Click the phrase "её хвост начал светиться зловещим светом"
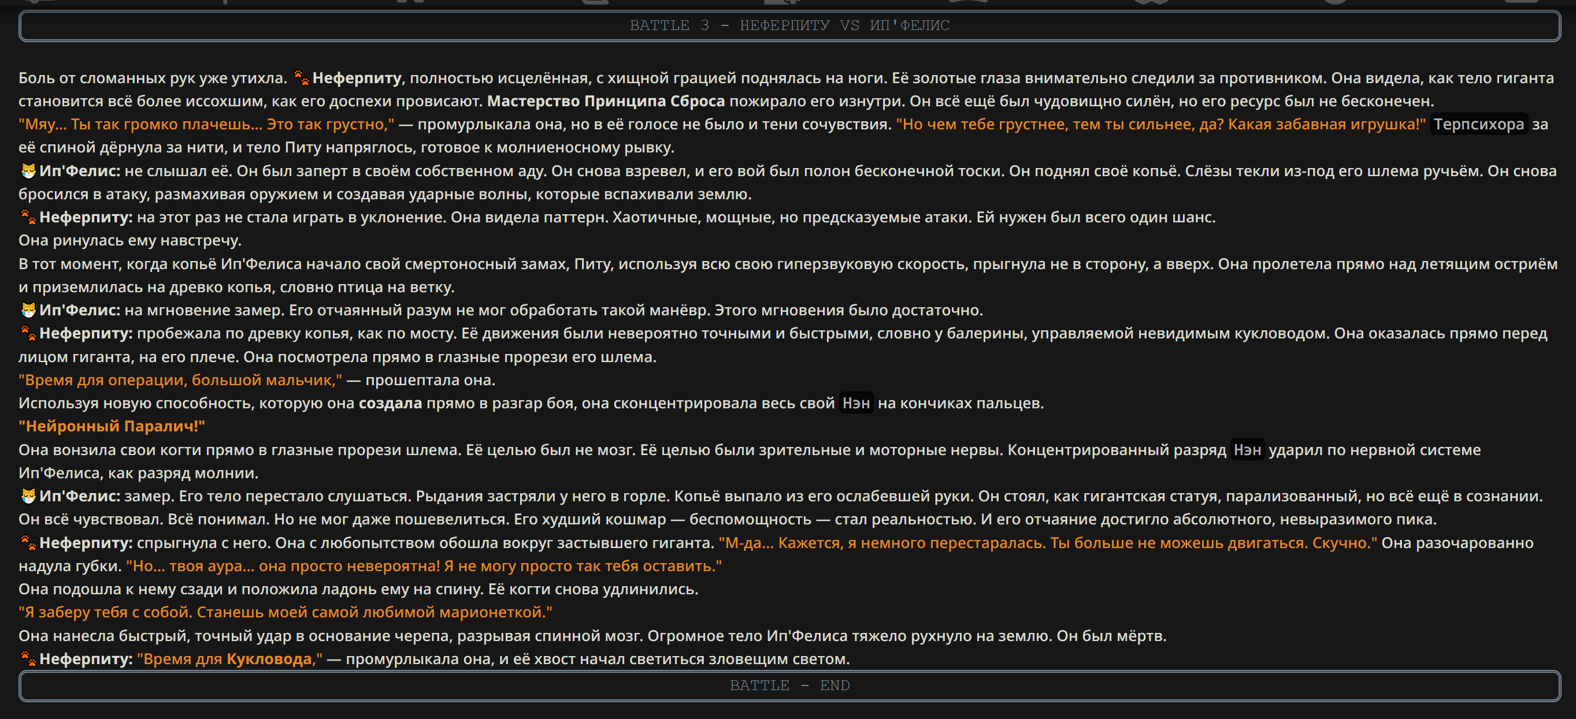 (x=681, y=658)
